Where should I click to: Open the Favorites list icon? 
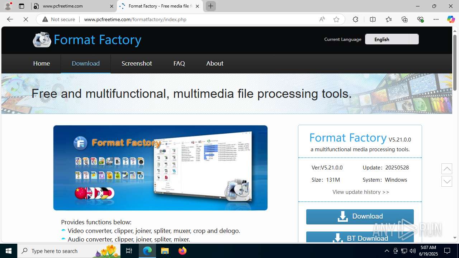pyautogui.click(x=389, y=19)
